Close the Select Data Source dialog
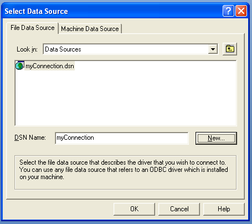 point(241,11)
